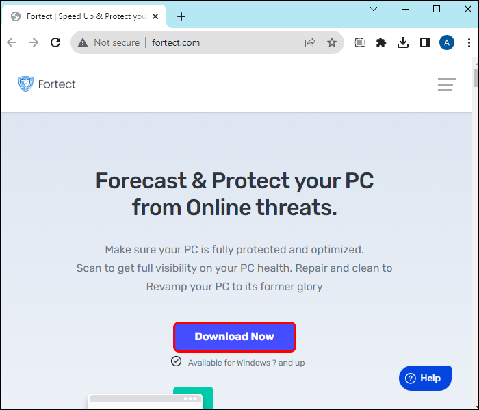Share this page using the share icon
The width and height of the screenshot is (479, 410).
coord(310,42)
